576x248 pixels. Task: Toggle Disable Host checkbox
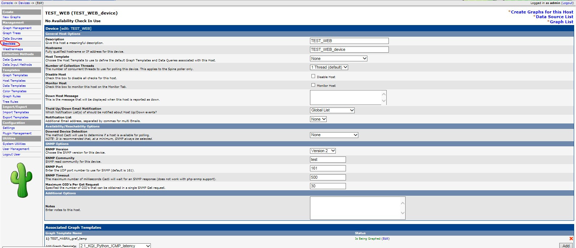[313, 76]
